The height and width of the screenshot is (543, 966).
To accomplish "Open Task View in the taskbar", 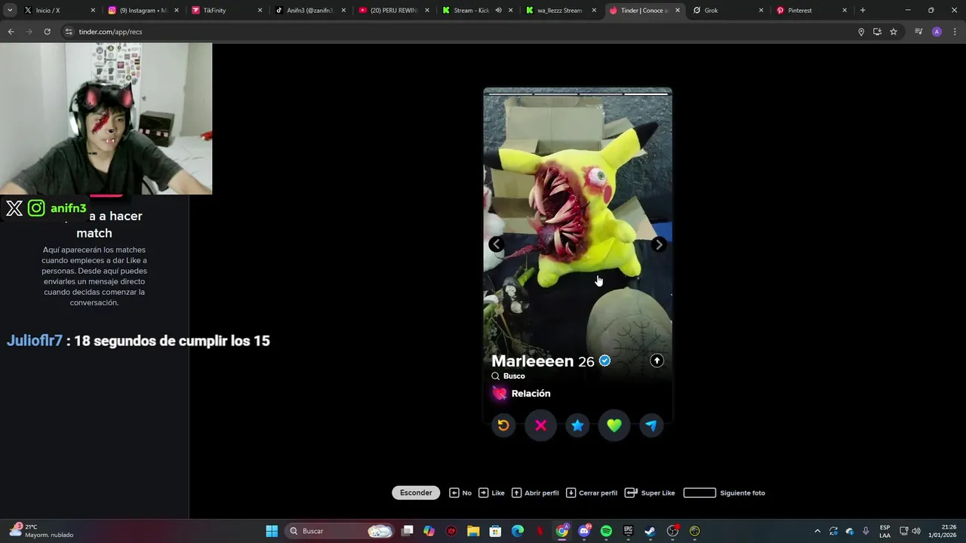I will coord(408,531).
